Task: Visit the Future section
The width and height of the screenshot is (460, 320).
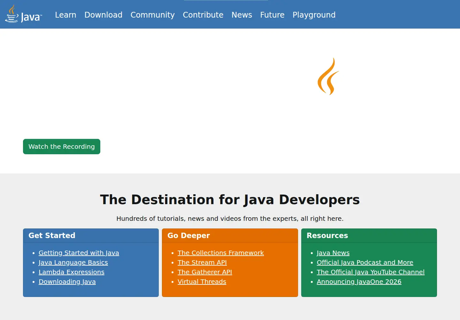Action: coord(272,15)
